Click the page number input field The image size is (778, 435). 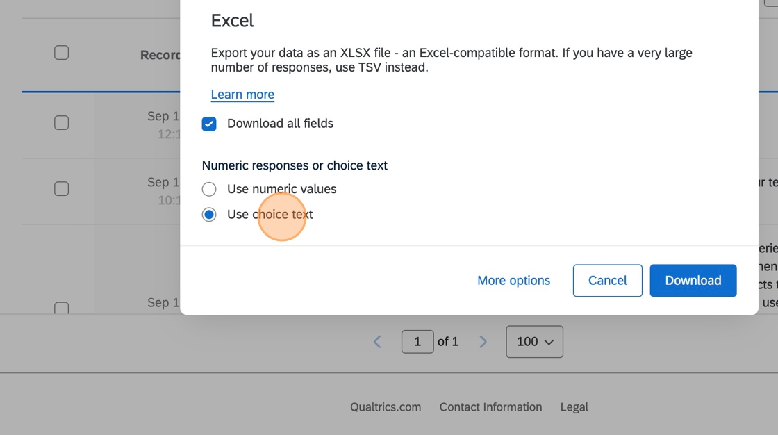(417, 342)
